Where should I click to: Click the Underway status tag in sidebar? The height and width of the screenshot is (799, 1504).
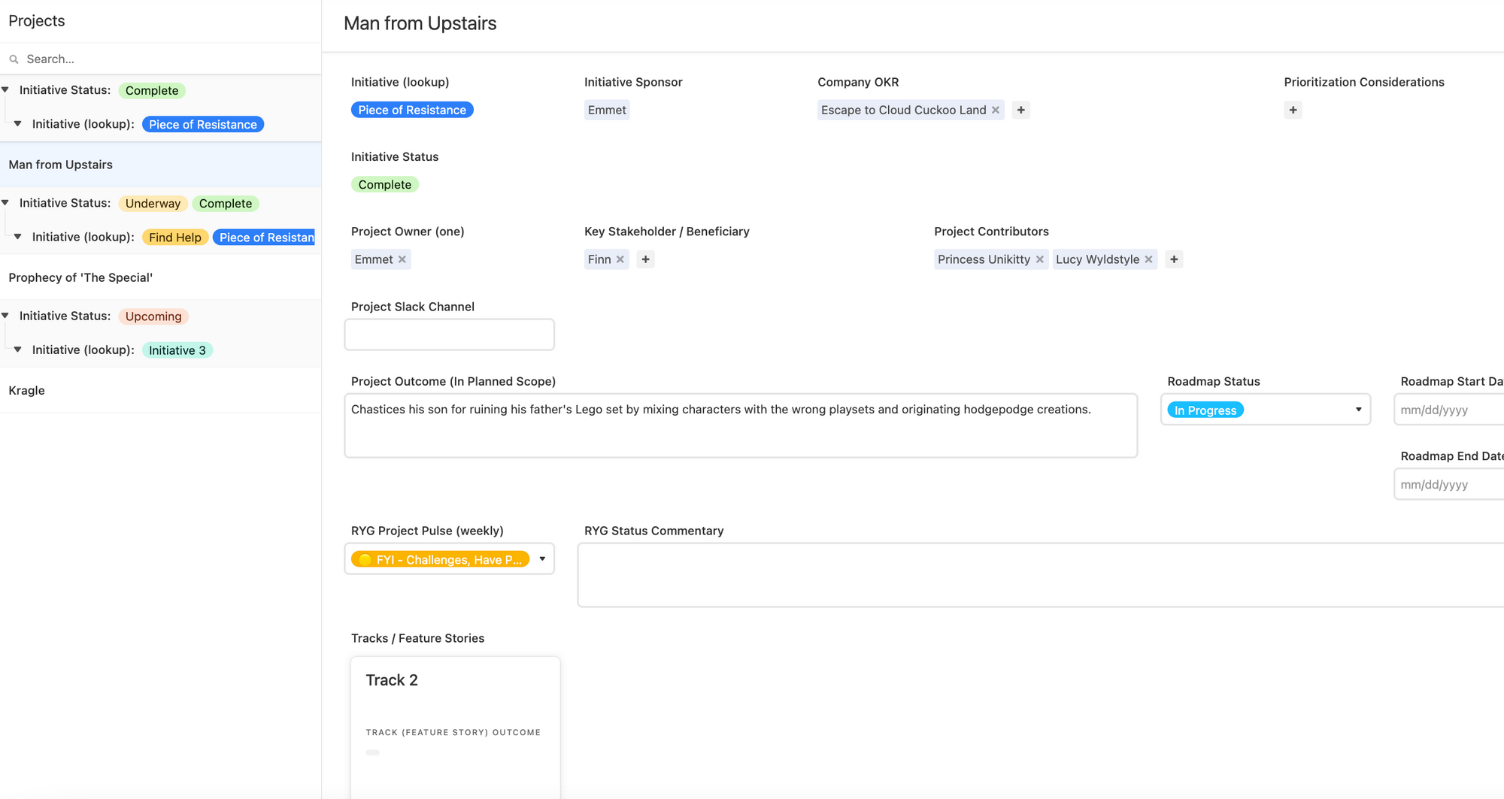tap(153, 203)
